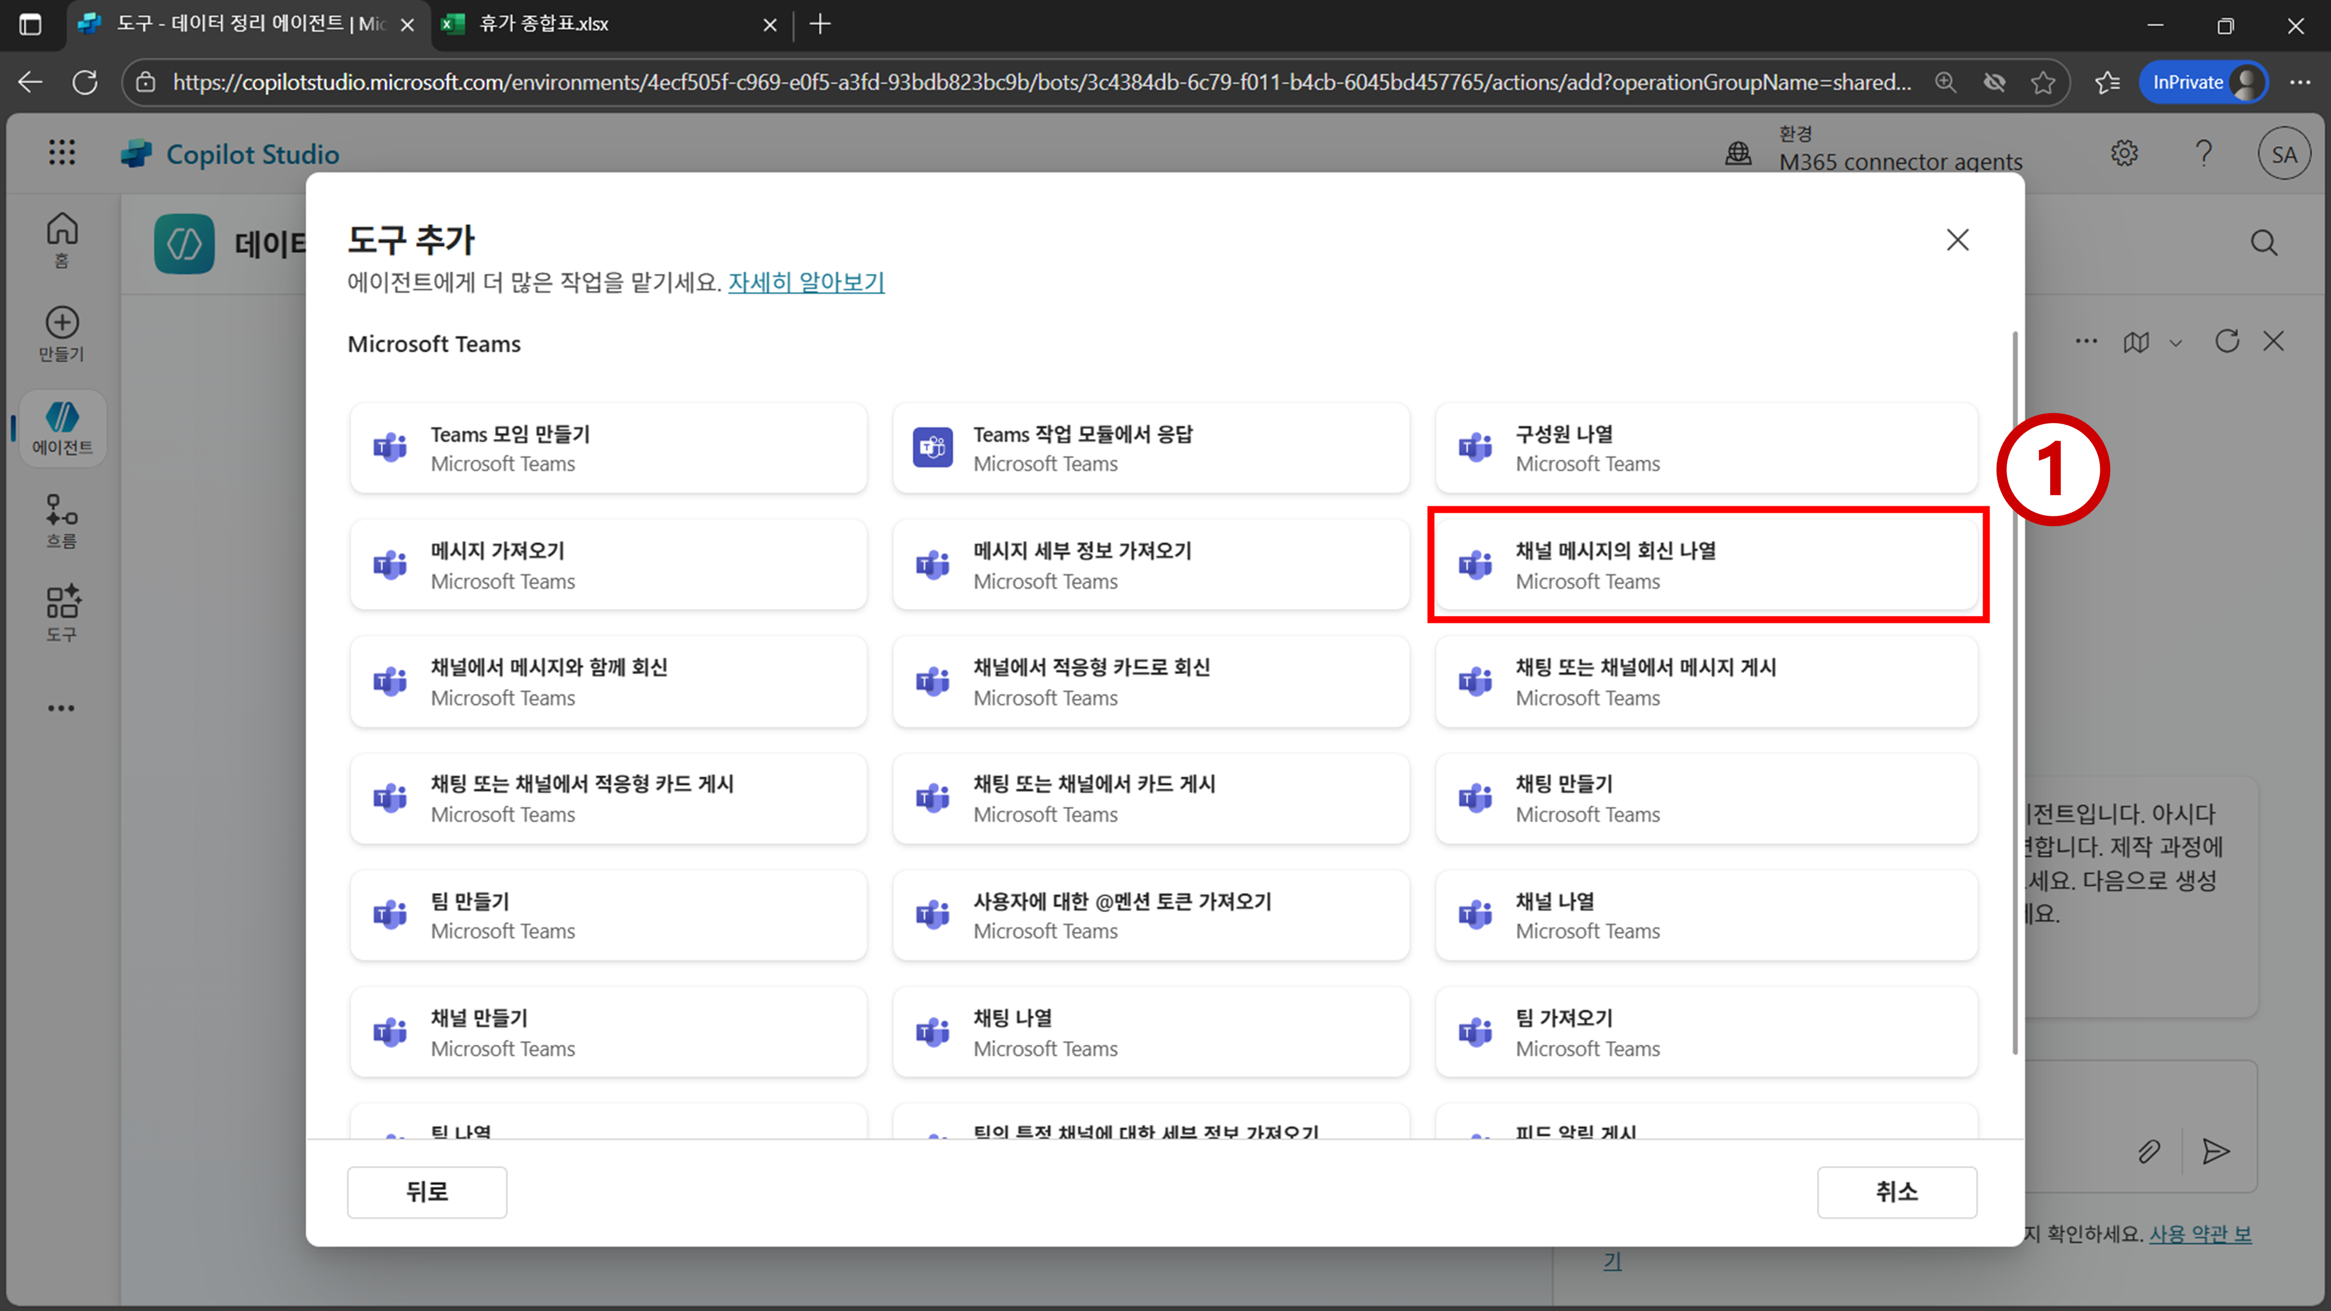Click the Cancel (취소) button

coord(1896,1192)
